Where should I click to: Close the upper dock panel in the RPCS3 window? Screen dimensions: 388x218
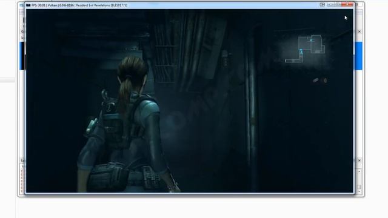pos(360,31)
